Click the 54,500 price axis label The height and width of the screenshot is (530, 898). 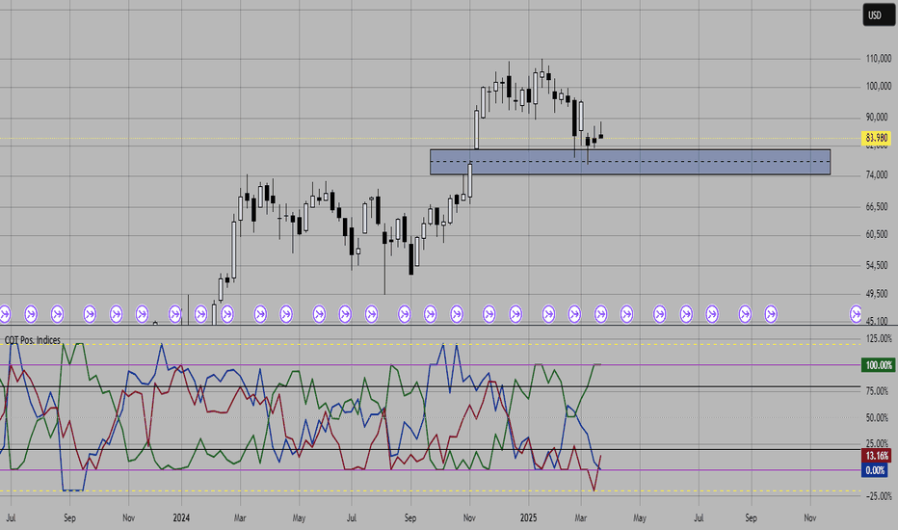pyautogui.click(x=877, y=266)
